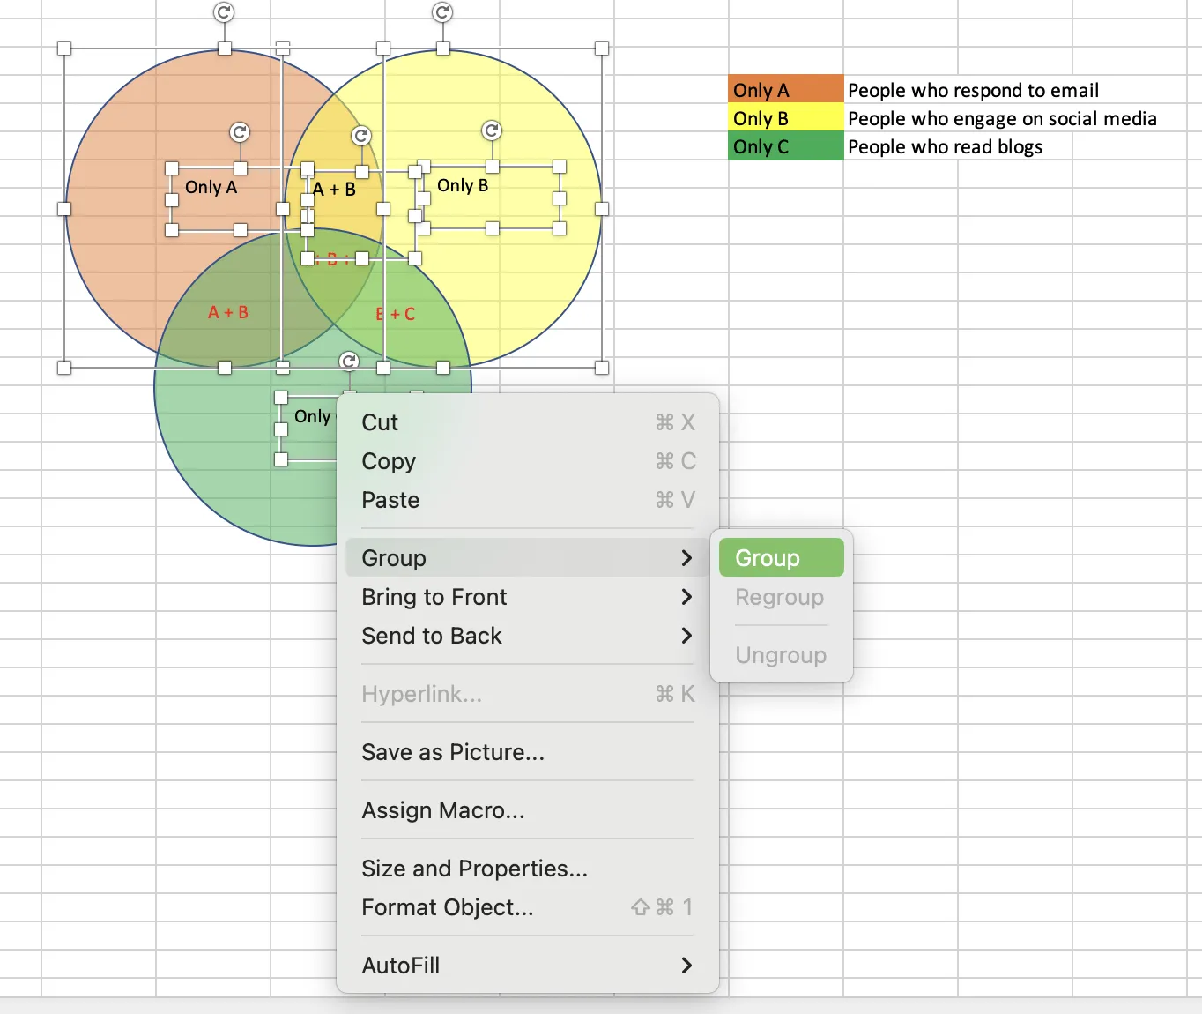Click rotation handle above Only B textbox
Image resolution: width=1202 pixels, height=1014 pixels.
(x=492, y=130)
